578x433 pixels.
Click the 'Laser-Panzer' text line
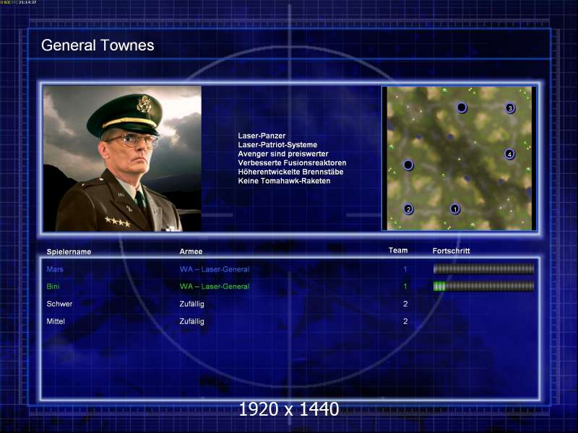pyautogui.click(x=262, y=136)
